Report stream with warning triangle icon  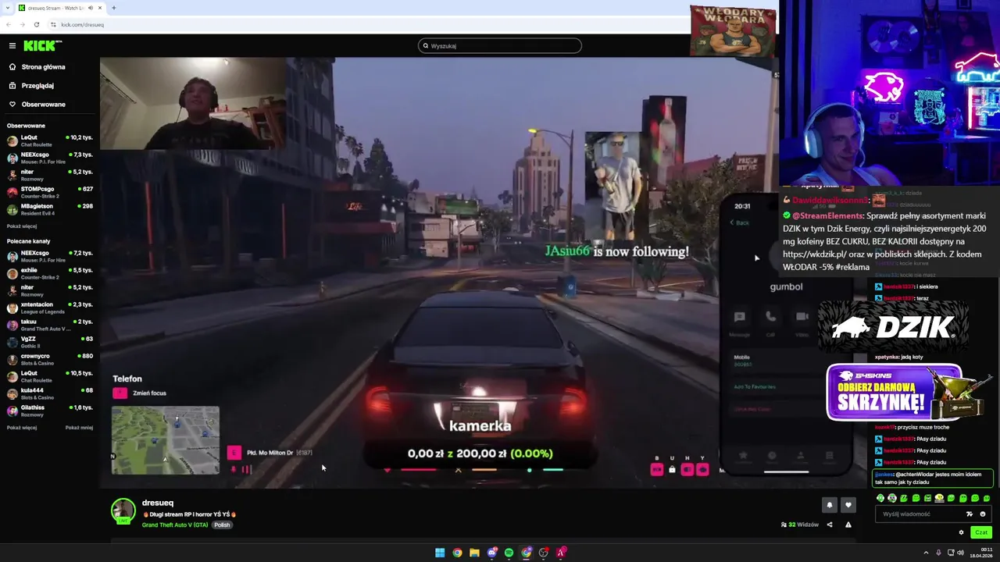point(848,525)
